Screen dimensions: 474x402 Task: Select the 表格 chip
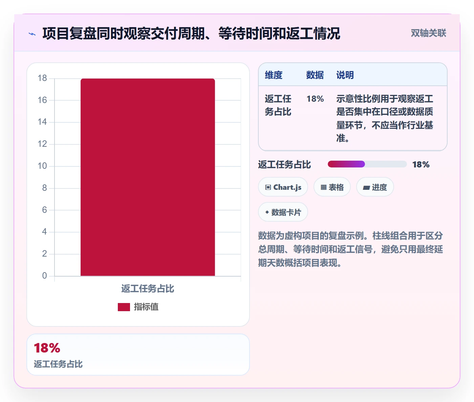332,187
